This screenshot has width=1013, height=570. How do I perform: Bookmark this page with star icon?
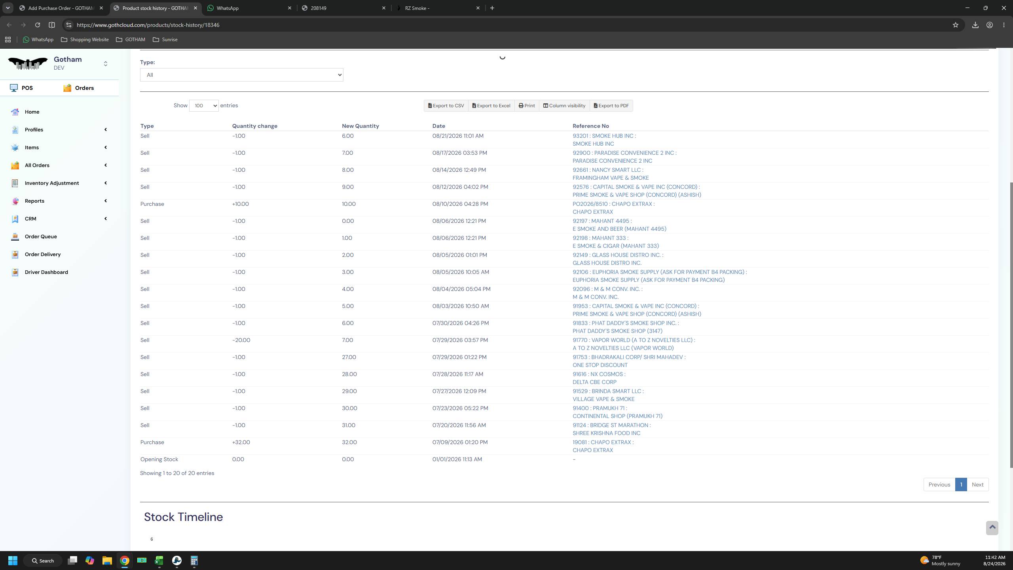coord(956,25)
